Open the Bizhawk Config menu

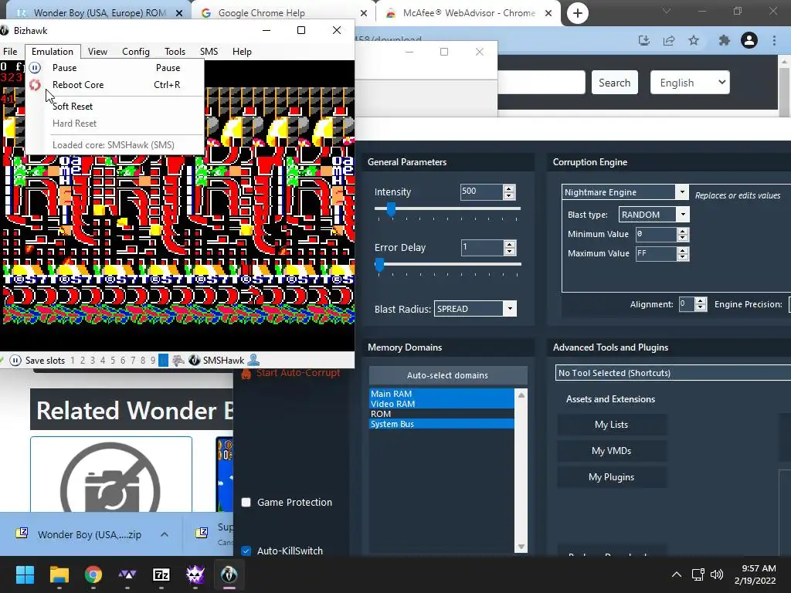(136, 52)
